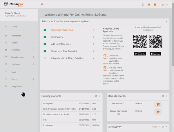Click the cart icon for Bodega warehouse

[x=158, y=112]
